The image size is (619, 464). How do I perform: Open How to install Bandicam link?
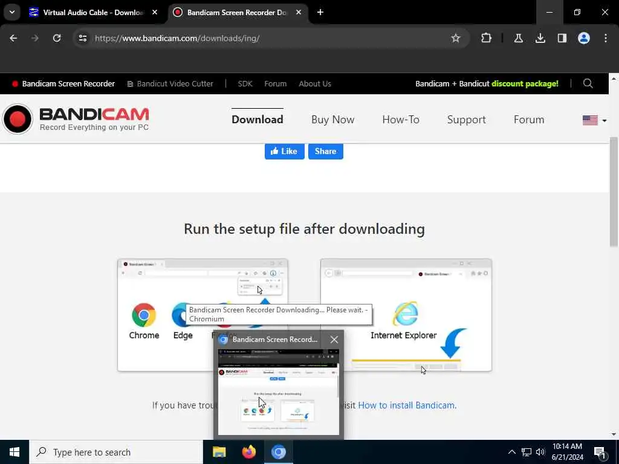[407, 405]
